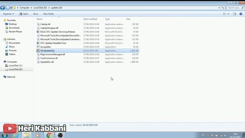245x138 pixels.
Task: Open the address bar history dropdown
Action: pos(219,8)
